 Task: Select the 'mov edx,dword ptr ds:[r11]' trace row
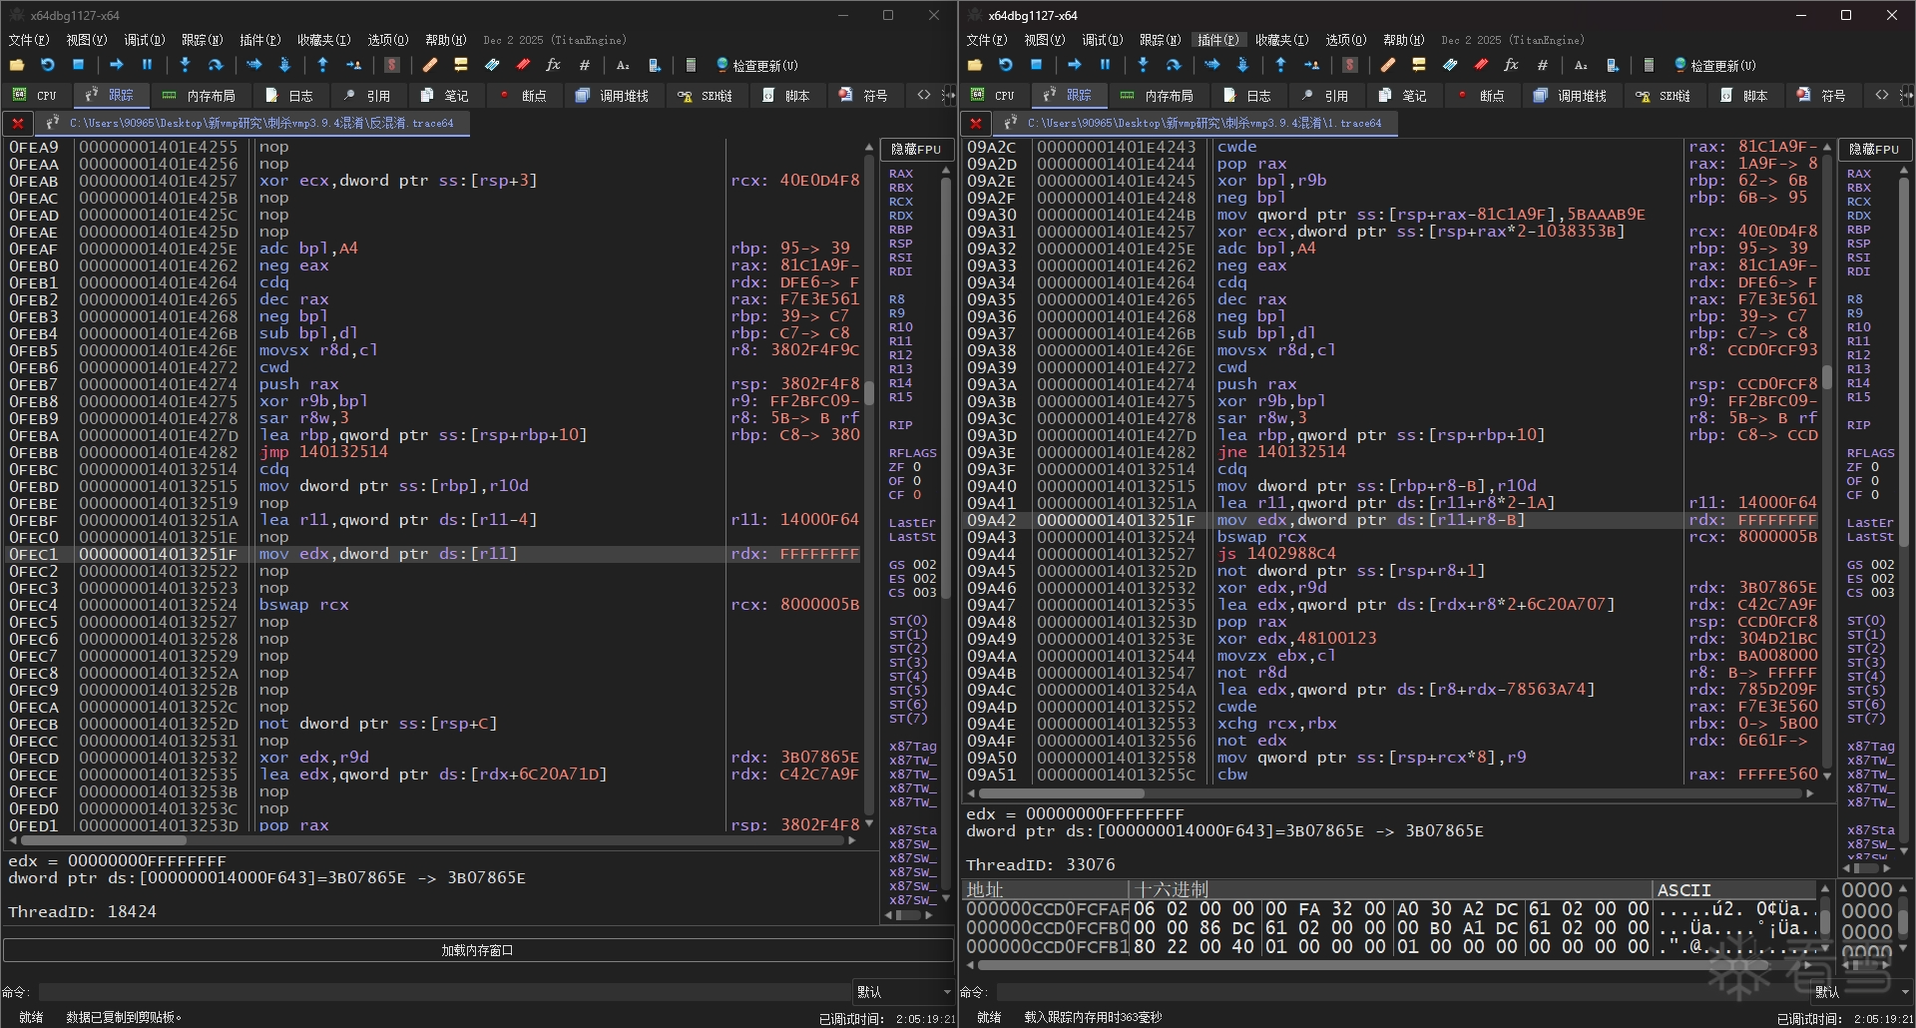(x=389, y=554)
